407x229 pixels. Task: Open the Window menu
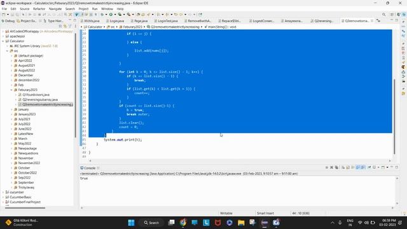pyautogui.click(x=107, y=9)
